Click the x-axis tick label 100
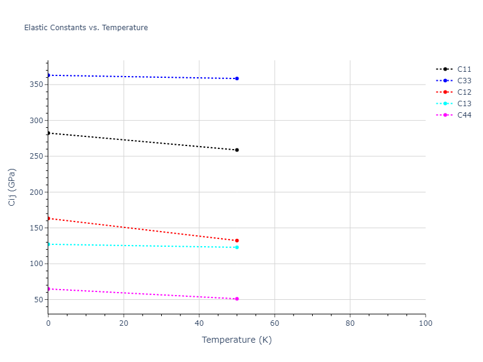Screen dimensions: 483x362 pos(425,324)
